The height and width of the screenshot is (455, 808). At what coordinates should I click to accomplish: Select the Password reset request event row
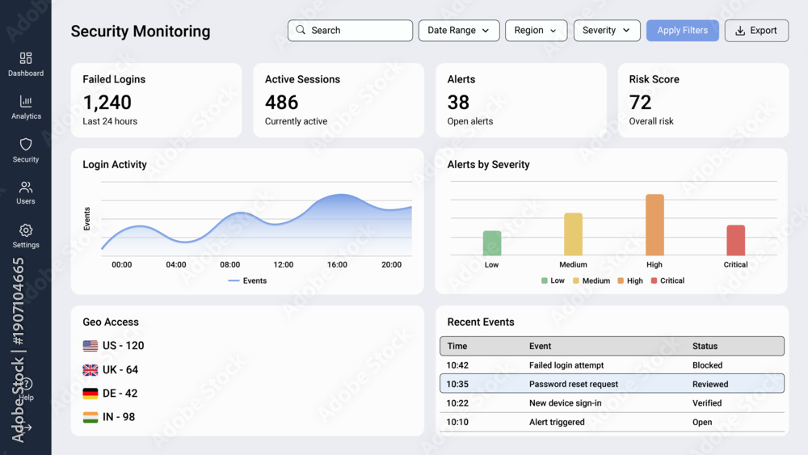(x=612, y=383)
